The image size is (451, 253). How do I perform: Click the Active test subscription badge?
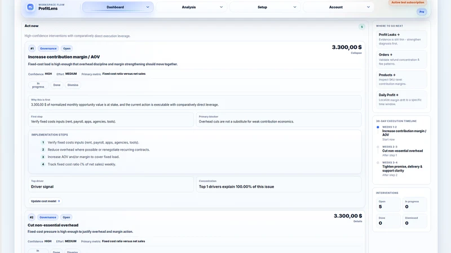408,3
